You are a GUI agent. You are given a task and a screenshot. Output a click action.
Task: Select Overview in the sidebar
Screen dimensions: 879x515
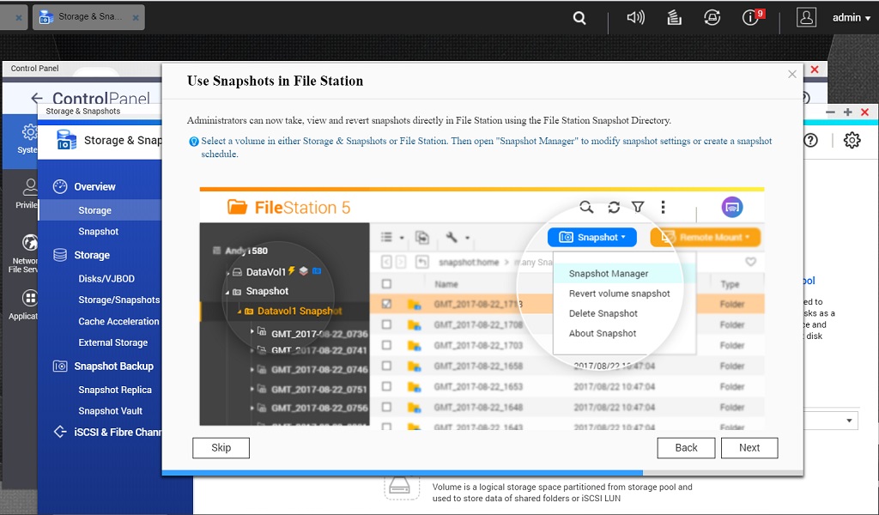click(94, 186)
